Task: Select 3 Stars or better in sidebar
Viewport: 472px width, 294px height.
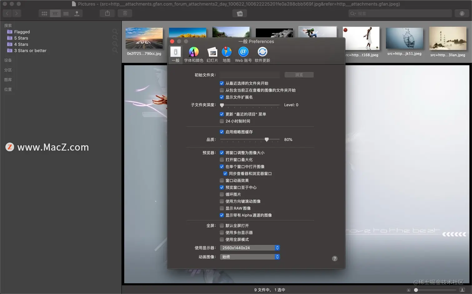Action: click(x=30, y=51)
